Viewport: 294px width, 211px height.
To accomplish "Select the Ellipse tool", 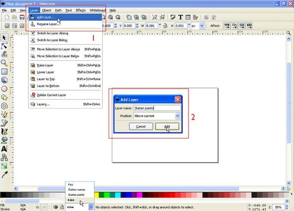I will click(4, 89).
